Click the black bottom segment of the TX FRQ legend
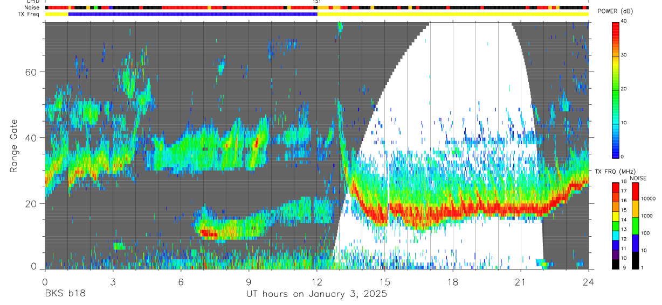The width and height of the screenshot is (662, 305). click(x=616, y=264)
